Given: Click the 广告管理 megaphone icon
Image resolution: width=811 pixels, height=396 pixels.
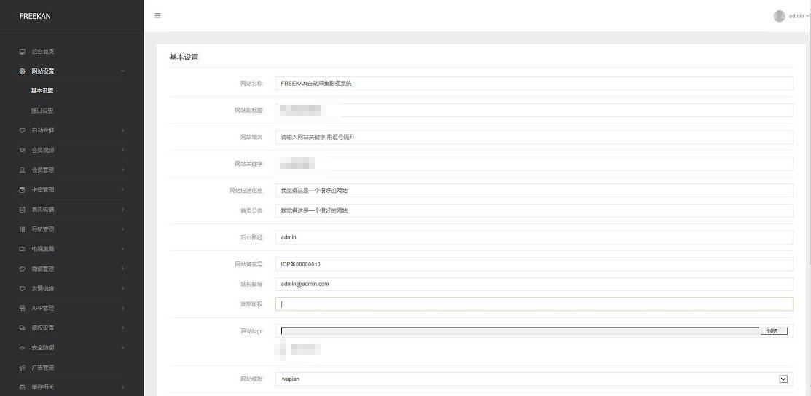Looking at the screenshot, I should [23, 368].
